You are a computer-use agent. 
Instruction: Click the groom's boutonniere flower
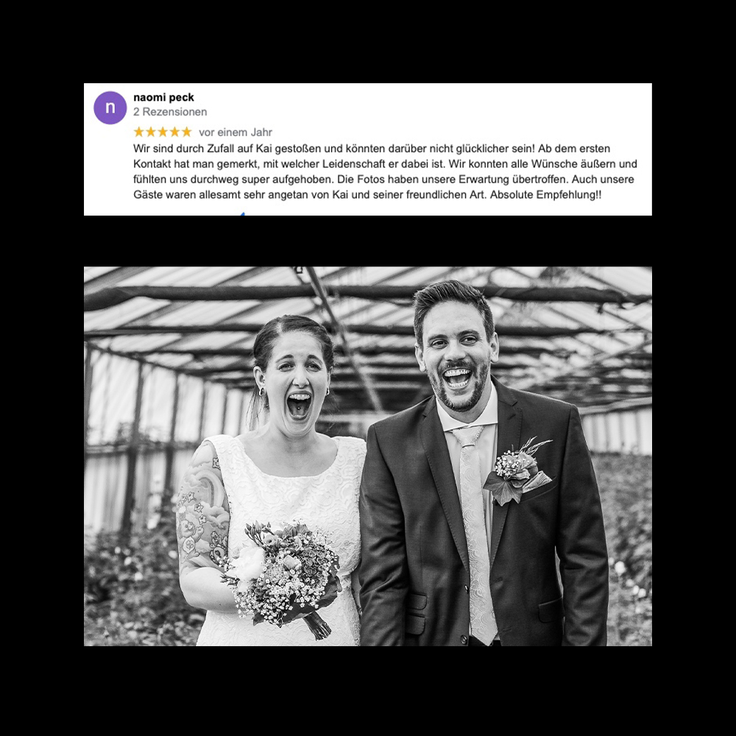click(517, 471)
